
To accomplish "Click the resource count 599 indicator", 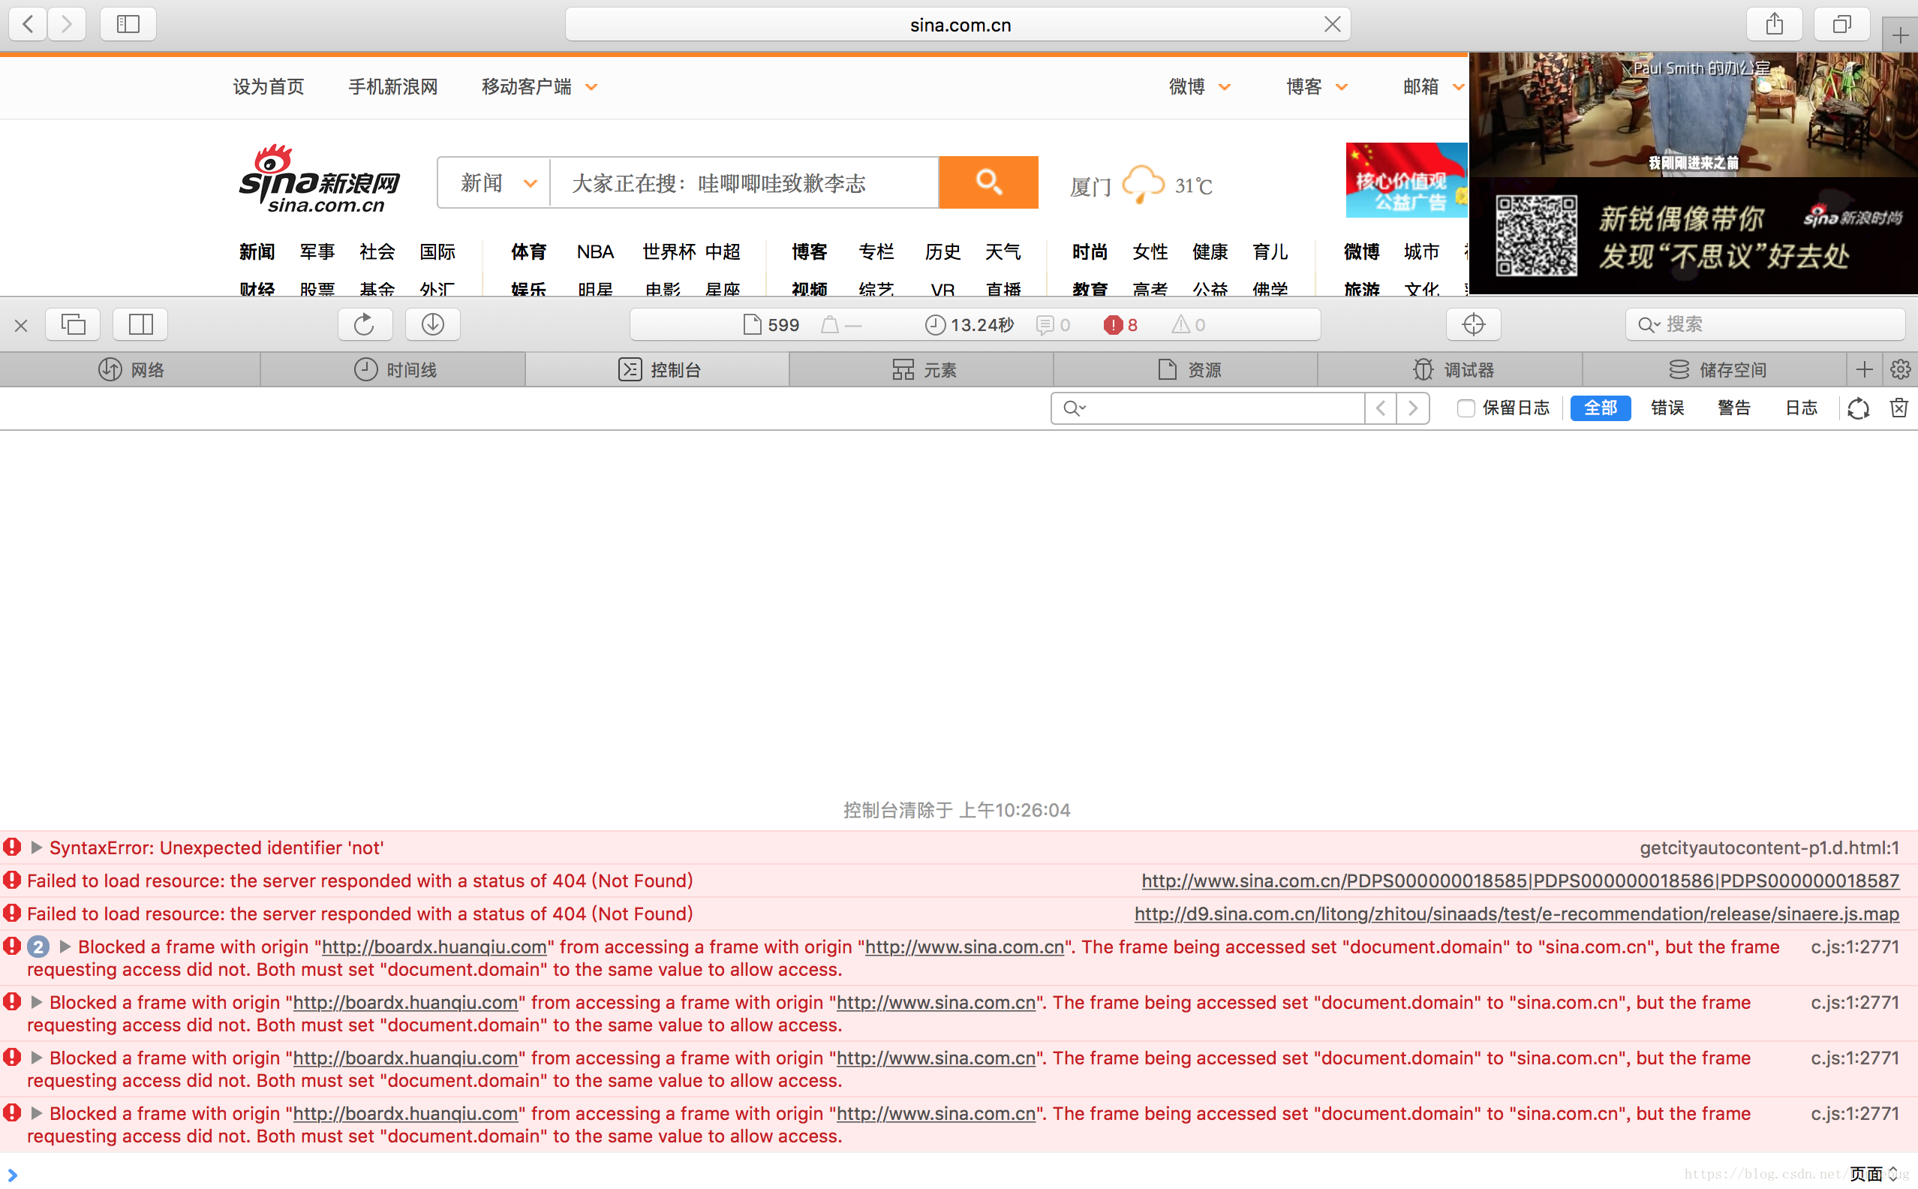I will pyautogui.click(x=771, y=325).
